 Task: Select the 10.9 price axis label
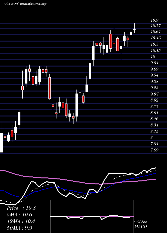[155, 20]
